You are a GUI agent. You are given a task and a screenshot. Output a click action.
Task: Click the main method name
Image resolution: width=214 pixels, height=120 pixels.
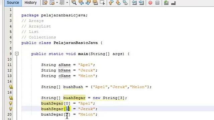point(83,54)
